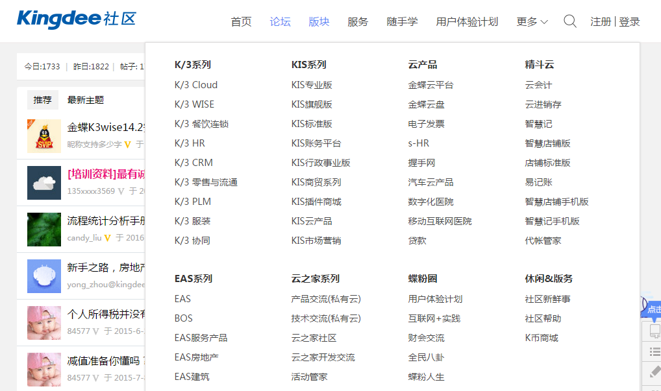Open the KIS旗舰版 board

click(312, 104)
